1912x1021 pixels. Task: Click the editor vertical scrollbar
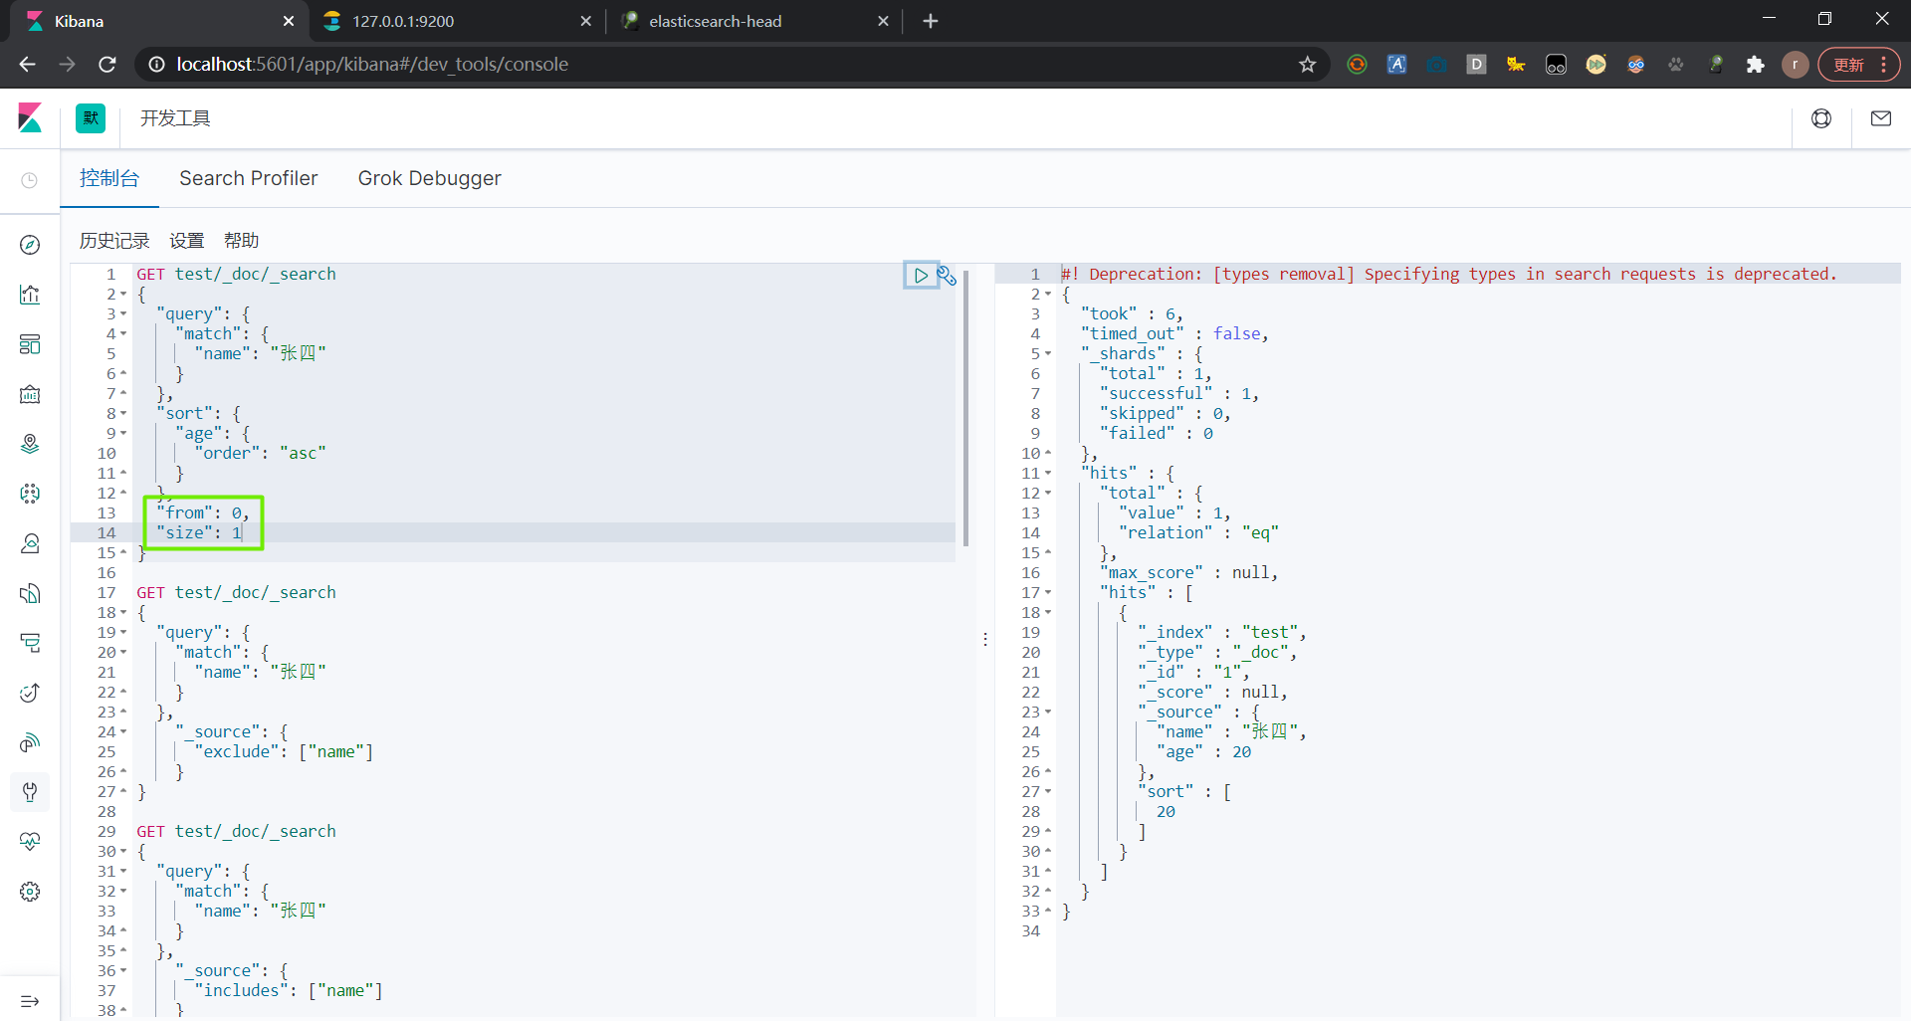point(965,408)
